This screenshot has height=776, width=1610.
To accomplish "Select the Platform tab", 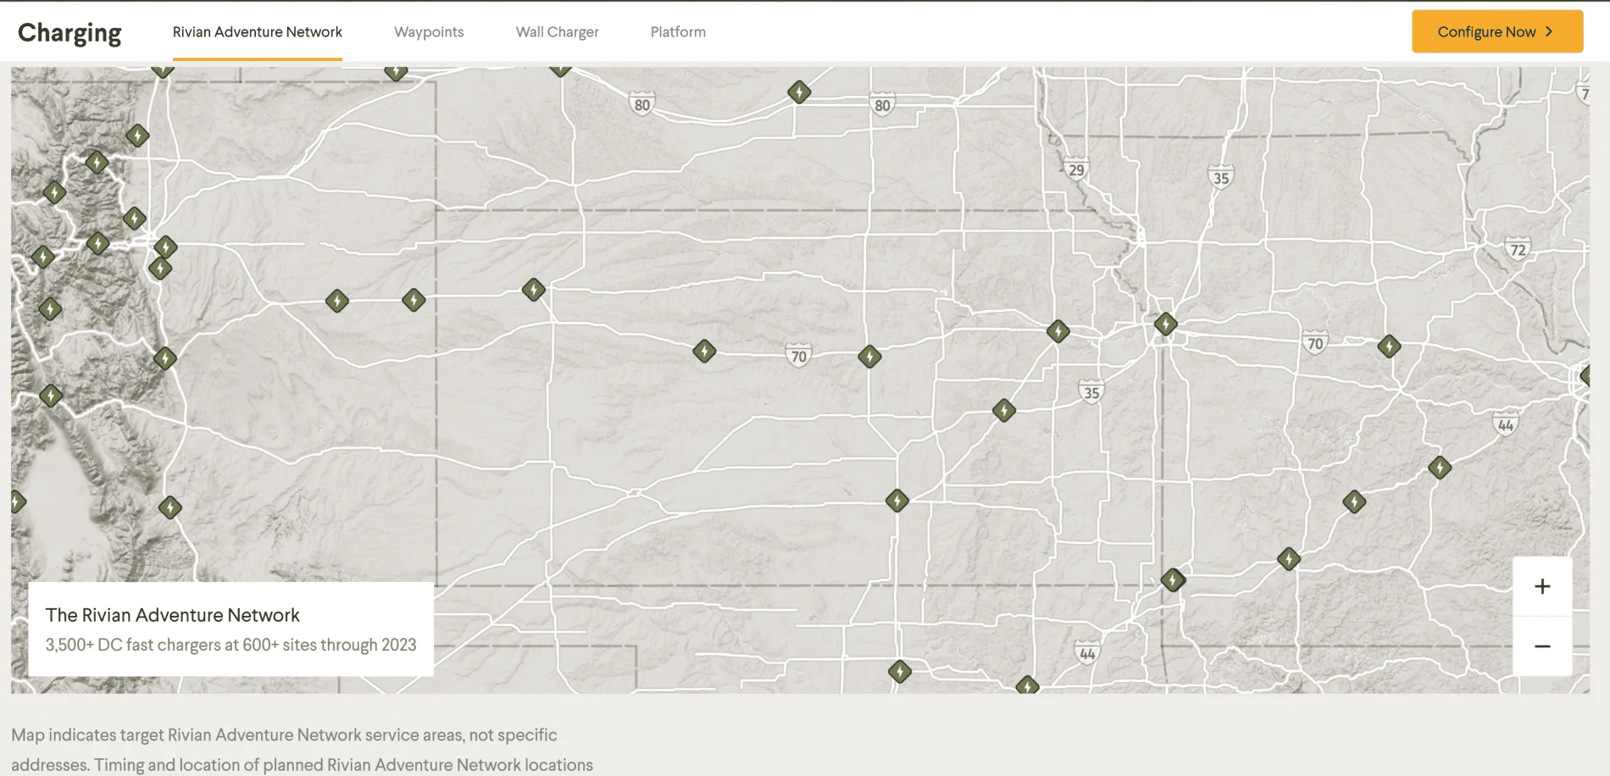I will coord(678,32).
